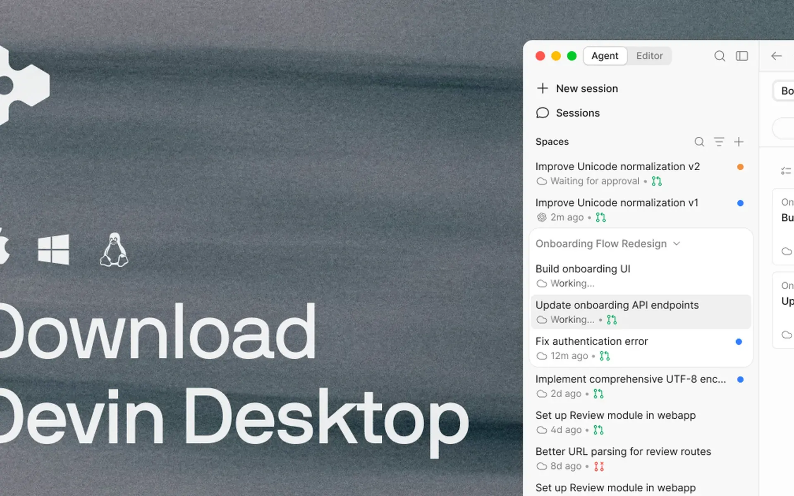This screenshot has height=496, width=794.
Task: Open Implement comprehensive UTF-8 enc... session
Action: click(640, 386)
